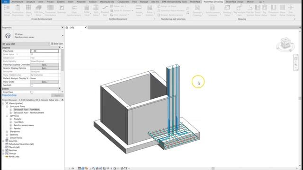Open the view type selector dropdown arrow
The image size is (303, 170).
(62, 36)
